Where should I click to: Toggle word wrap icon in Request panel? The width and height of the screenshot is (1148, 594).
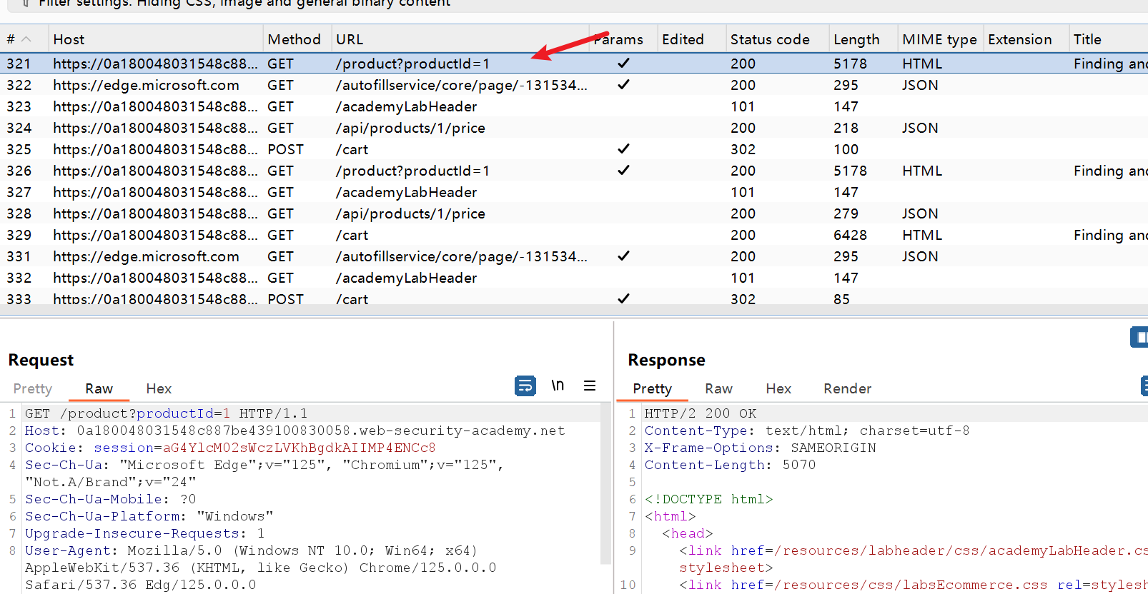click(525, 386)
